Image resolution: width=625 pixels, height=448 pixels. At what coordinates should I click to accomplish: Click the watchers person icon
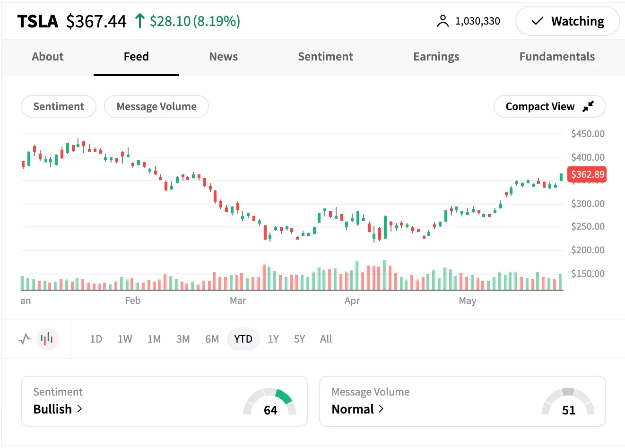(443, 21)
